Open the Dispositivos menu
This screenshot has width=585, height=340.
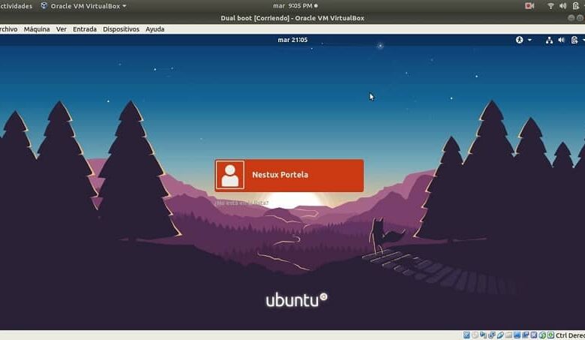coord(121,29)
